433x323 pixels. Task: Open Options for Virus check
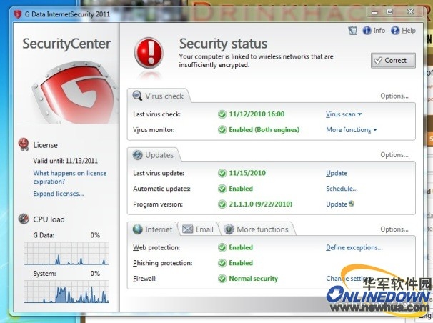click(394, 96)
